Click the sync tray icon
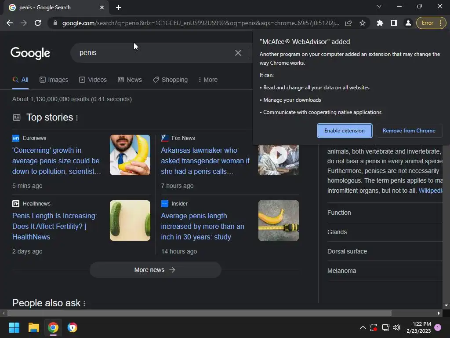This screenshot has width=450, height=338. 374,327
